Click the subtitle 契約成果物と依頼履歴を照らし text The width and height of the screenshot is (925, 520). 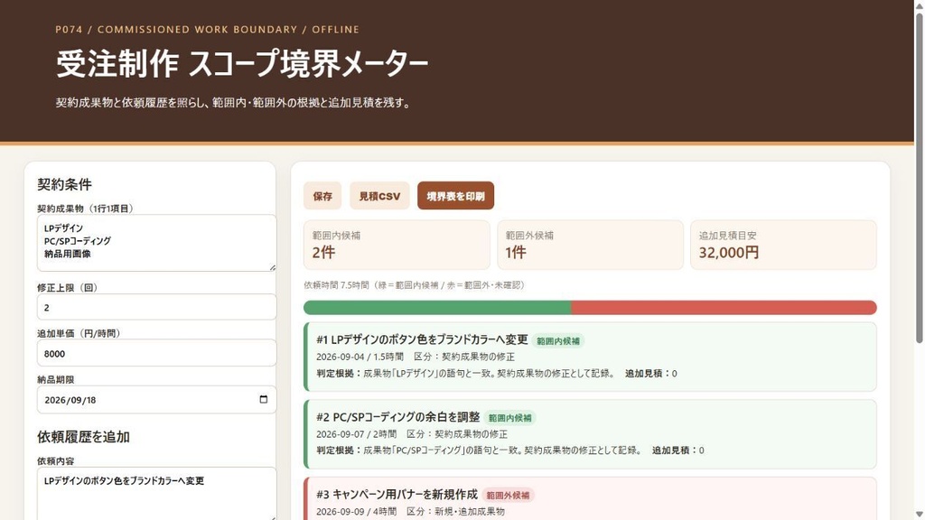(x=233, y=103)
